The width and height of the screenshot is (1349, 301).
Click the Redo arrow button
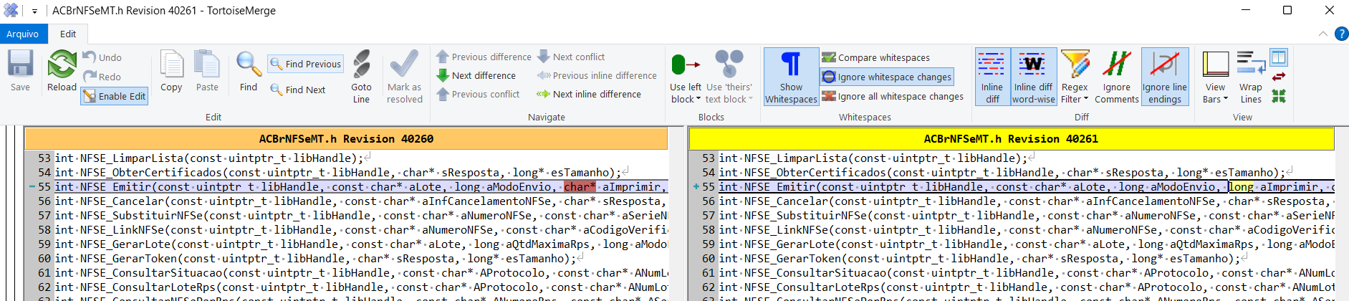102,77
